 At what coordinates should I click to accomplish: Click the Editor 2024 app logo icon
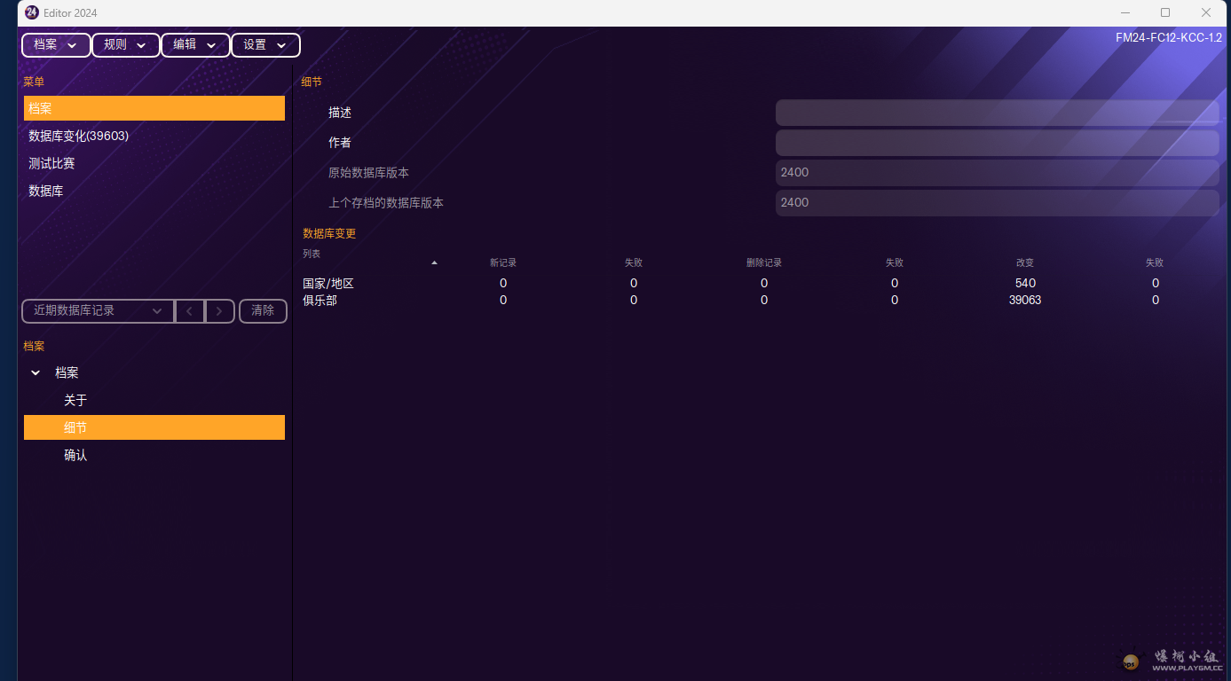[32, 12]
